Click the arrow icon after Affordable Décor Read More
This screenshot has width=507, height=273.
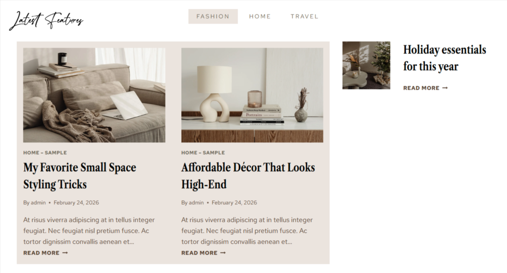[x=223, y=253]
